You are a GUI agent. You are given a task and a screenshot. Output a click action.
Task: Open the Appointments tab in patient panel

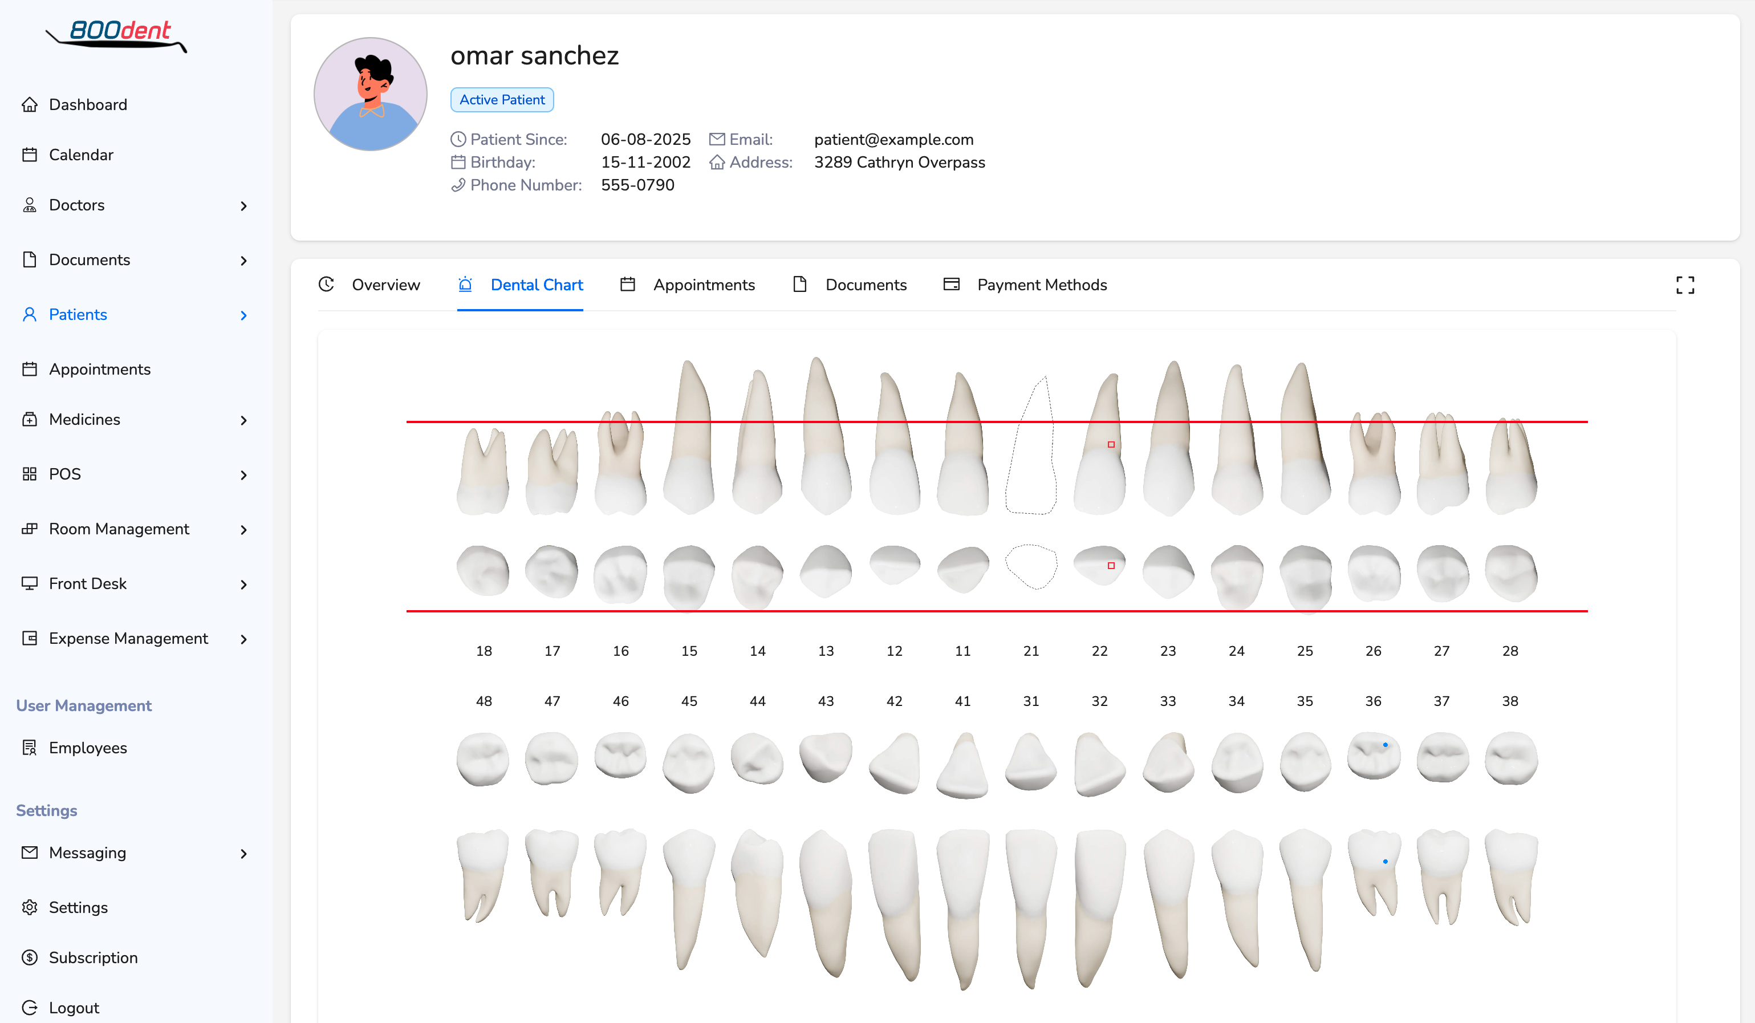(x=704, y=285)
